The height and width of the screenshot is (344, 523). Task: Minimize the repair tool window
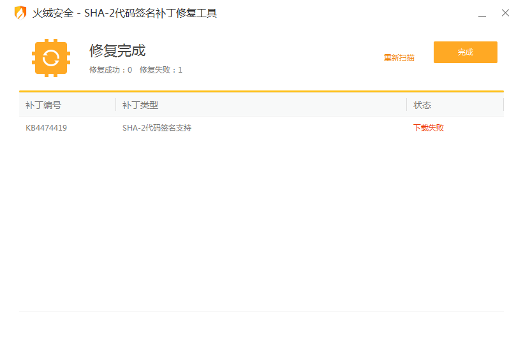482,13
